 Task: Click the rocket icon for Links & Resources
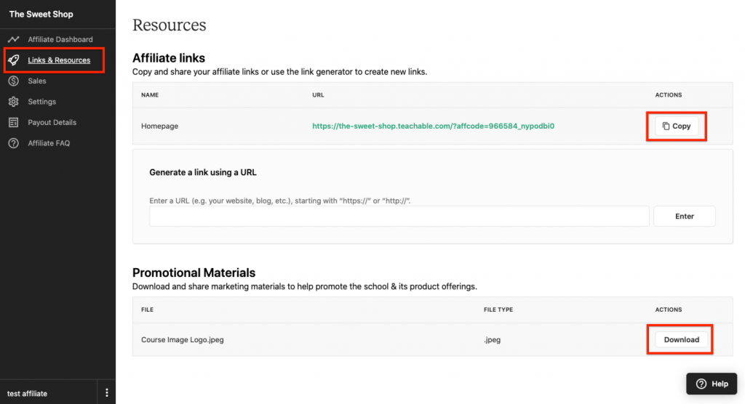tap(13, 60)
